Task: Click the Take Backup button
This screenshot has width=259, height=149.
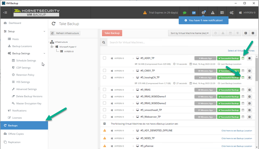Action: coord(112,33)
